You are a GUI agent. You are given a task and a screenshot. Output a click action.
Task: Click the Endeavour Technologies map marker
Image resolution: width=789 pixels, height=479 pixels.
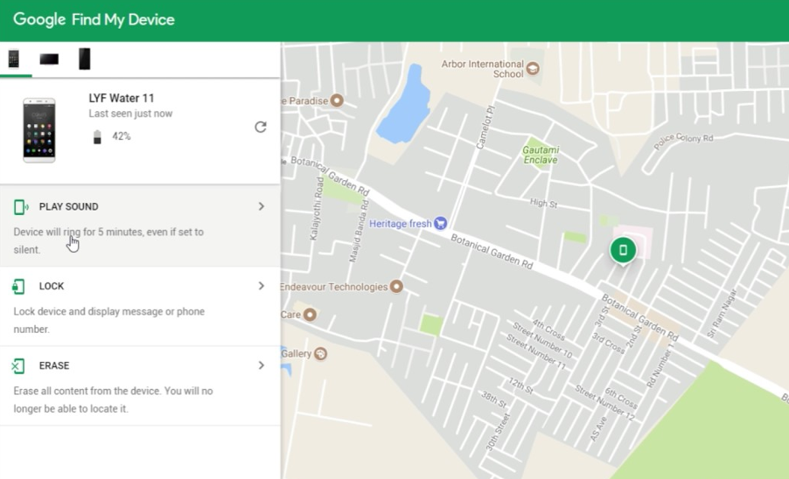click(396, 287)
